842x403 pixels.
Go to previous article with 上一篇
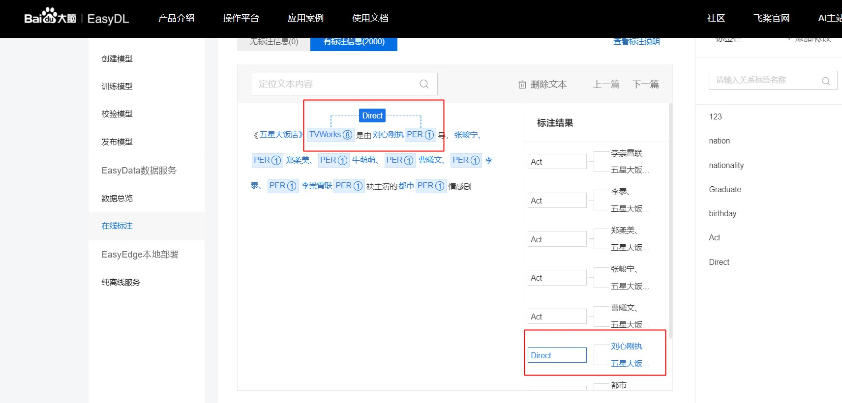(x=606, y=85)
